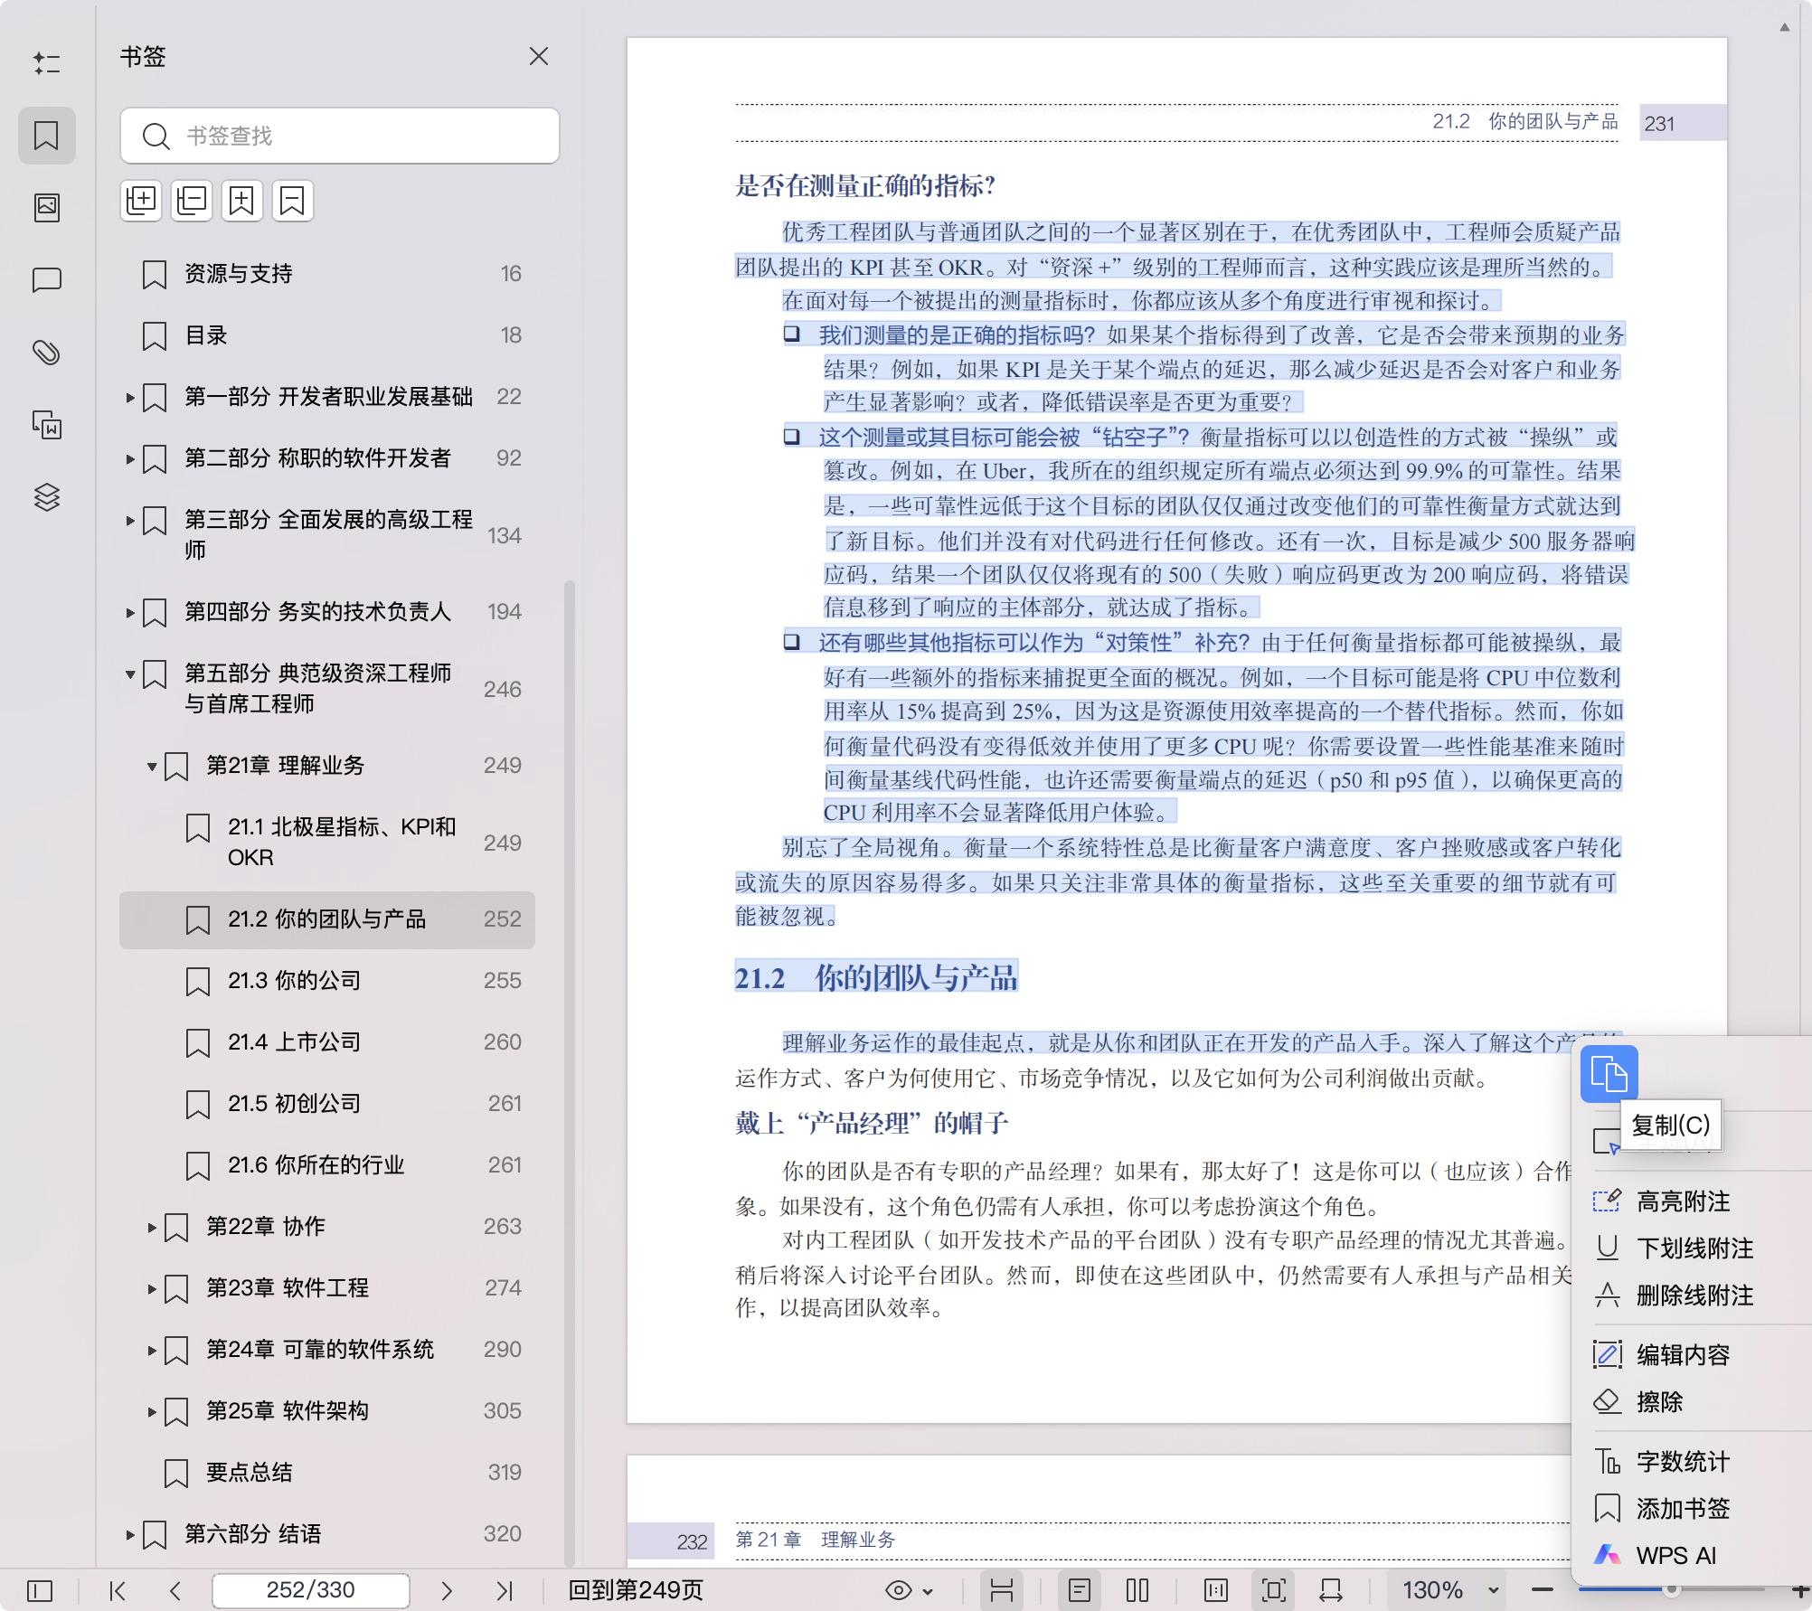1812x1611 pixels.
Task: Open the 130% zoom level dropdown
Action: coord(1494,1590)
